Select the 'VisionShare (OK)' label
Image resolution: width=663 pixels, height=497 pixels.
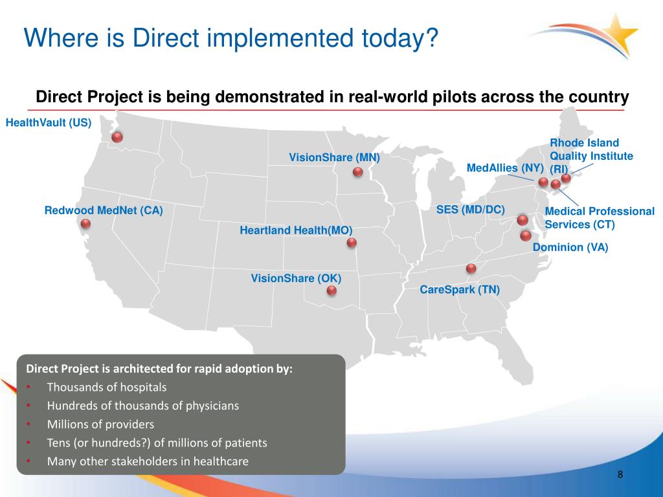click(296, 278)
